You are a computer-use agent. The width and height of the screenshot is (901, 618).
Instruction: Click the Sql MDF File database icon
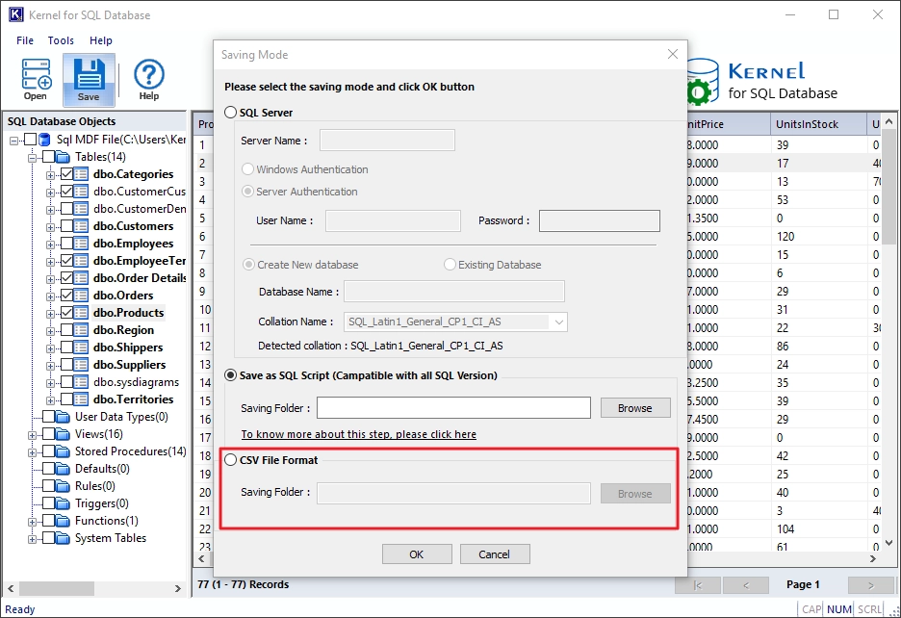(x=45, y=140)
